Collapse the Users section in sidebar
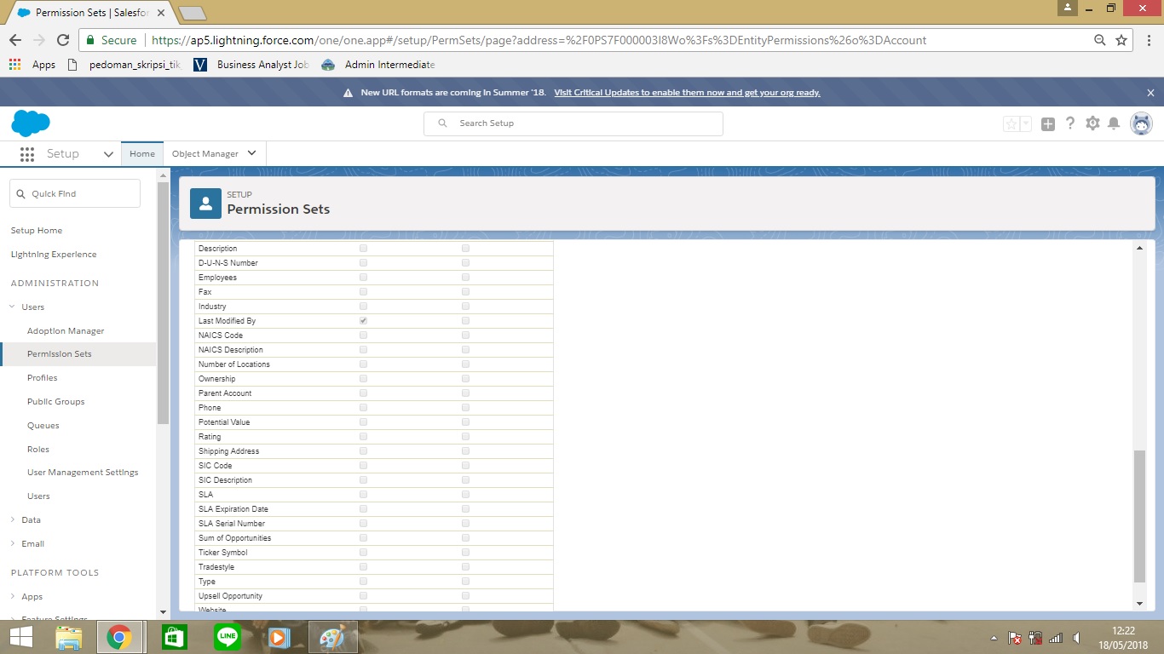The height and width of the screenshot is (654, 1164). (12, 307)
